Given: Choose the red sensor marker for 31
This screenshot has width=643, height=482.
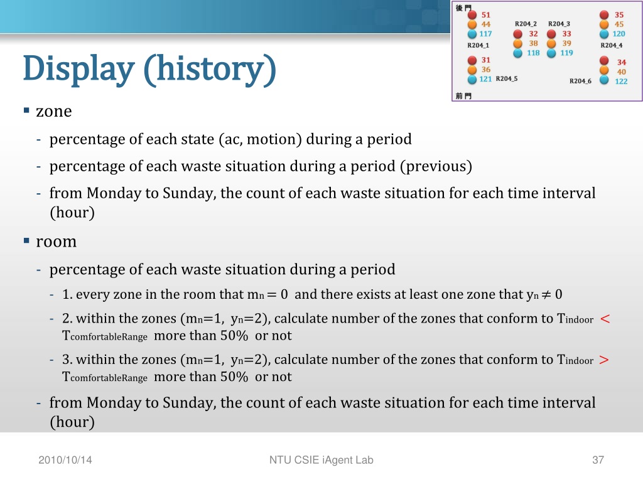Looking at the screenshot, I should tap(472, 60).
